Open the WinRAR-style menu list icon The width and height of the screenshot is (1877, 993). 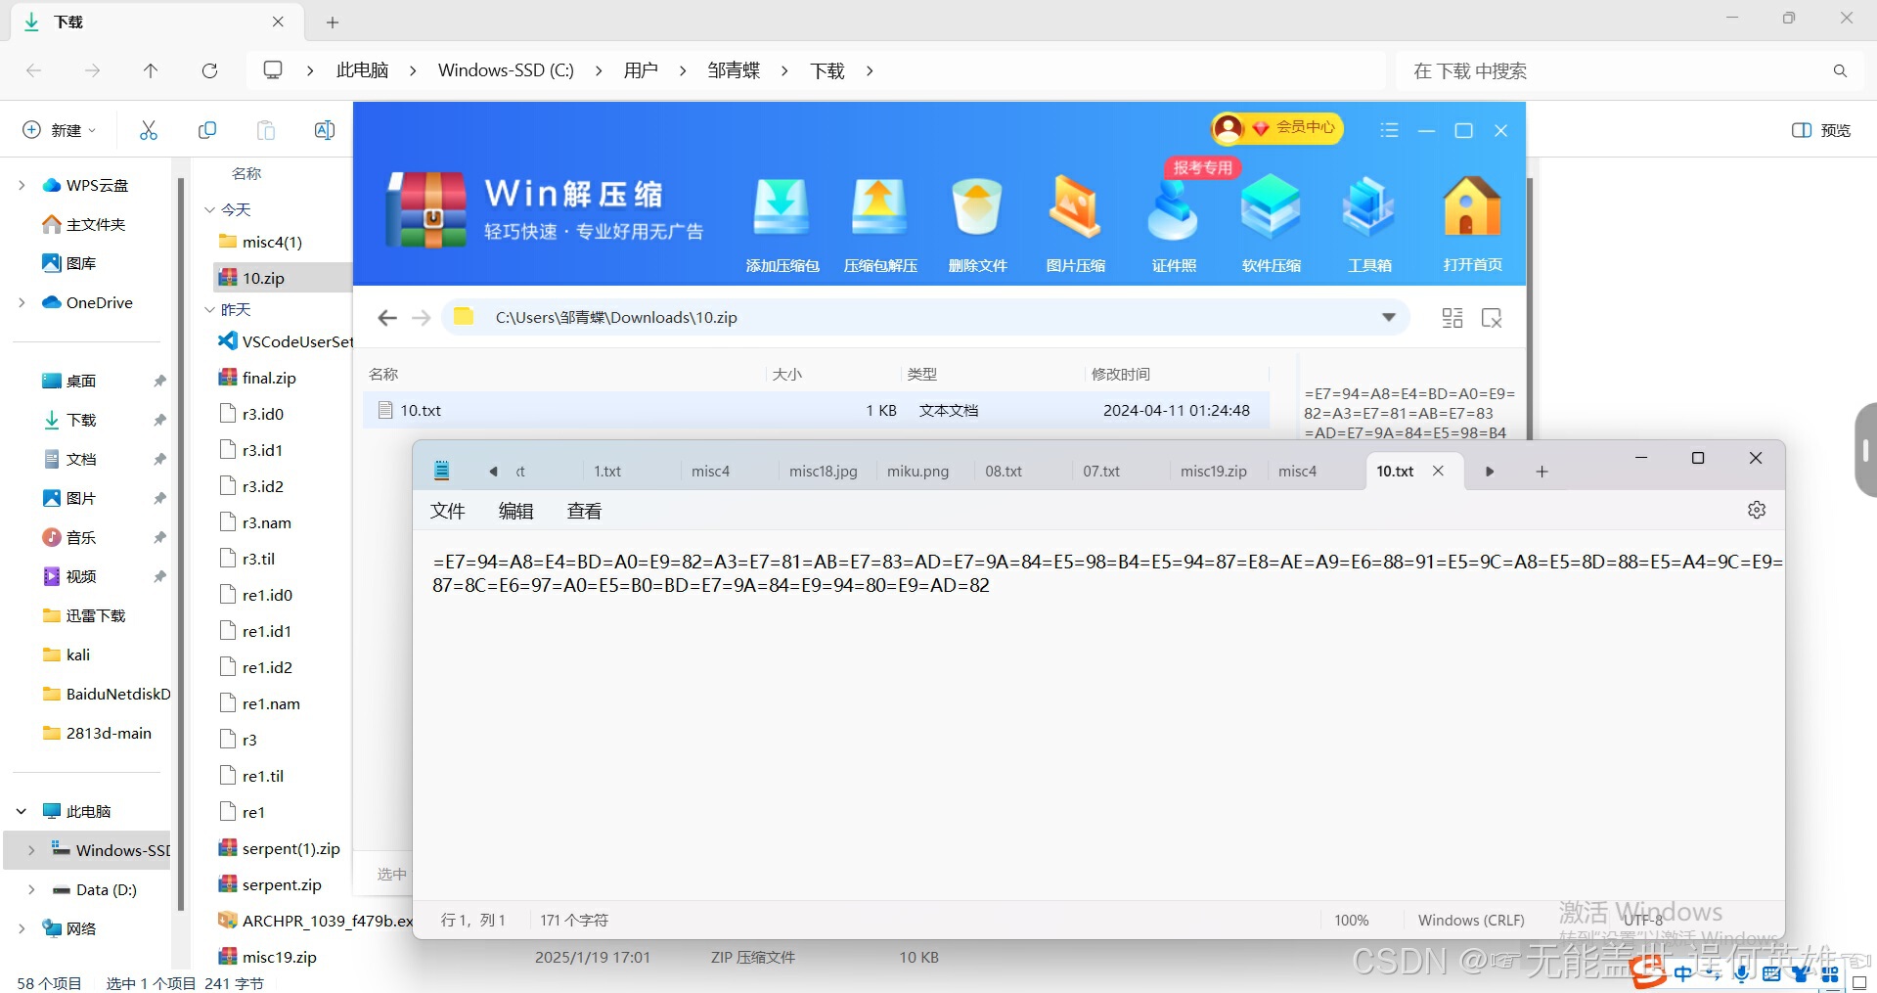(1389, 130)
